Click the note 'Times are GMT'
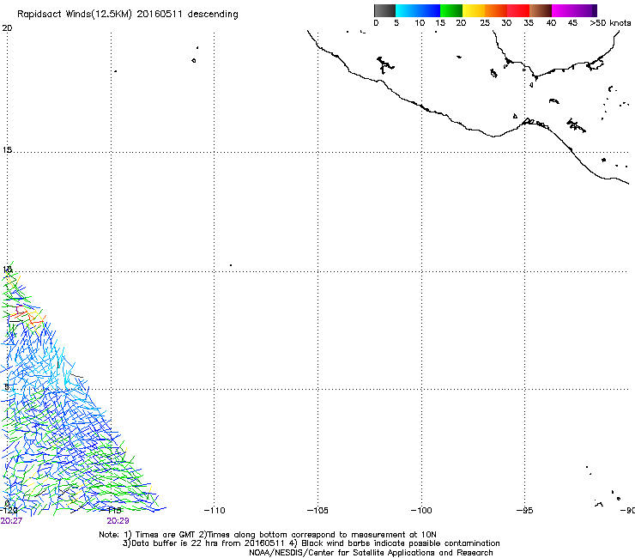Viewport: 635px width, 558px height. [x=166, y=535]
